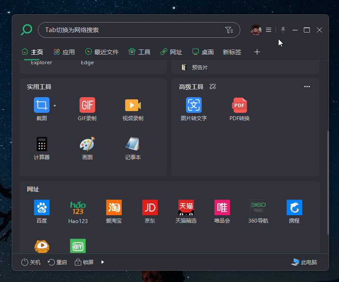Click the 网址 section heading
Image resolution: width=339 pixels, height=282 pixels.
33,189
